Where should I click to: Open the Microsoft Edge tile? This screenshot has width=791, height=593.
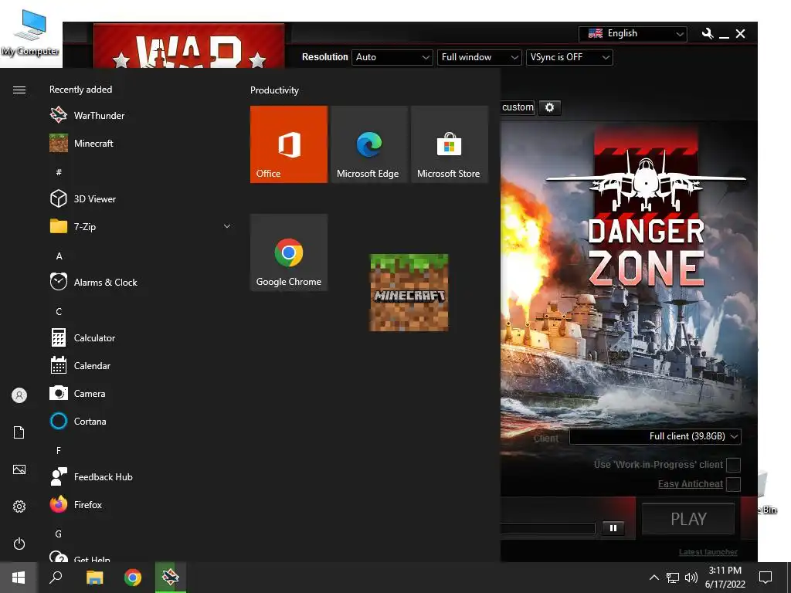point(368,144)
